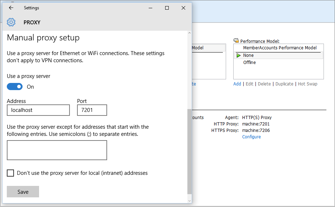Screen dimensions: 335x207
Task: Click Add under Performance Model list
Action: click(237, 84)
